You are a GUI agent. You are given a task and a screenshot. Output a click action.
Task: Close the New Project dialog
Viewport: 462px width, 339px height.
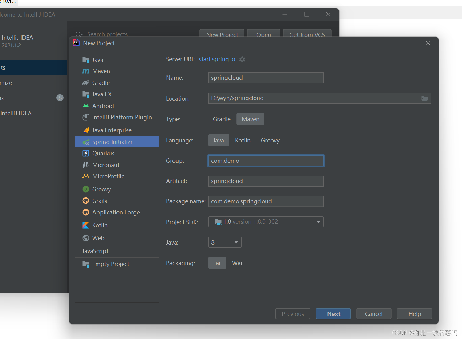(x=428, y=43)
